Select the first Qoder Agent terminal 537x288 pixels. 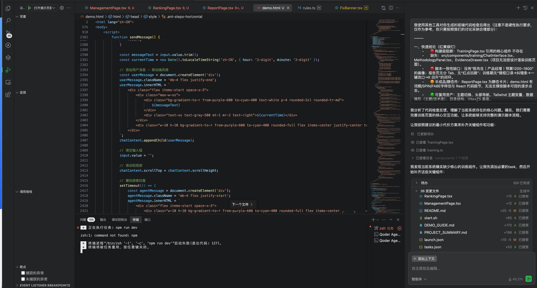(387, 234)
